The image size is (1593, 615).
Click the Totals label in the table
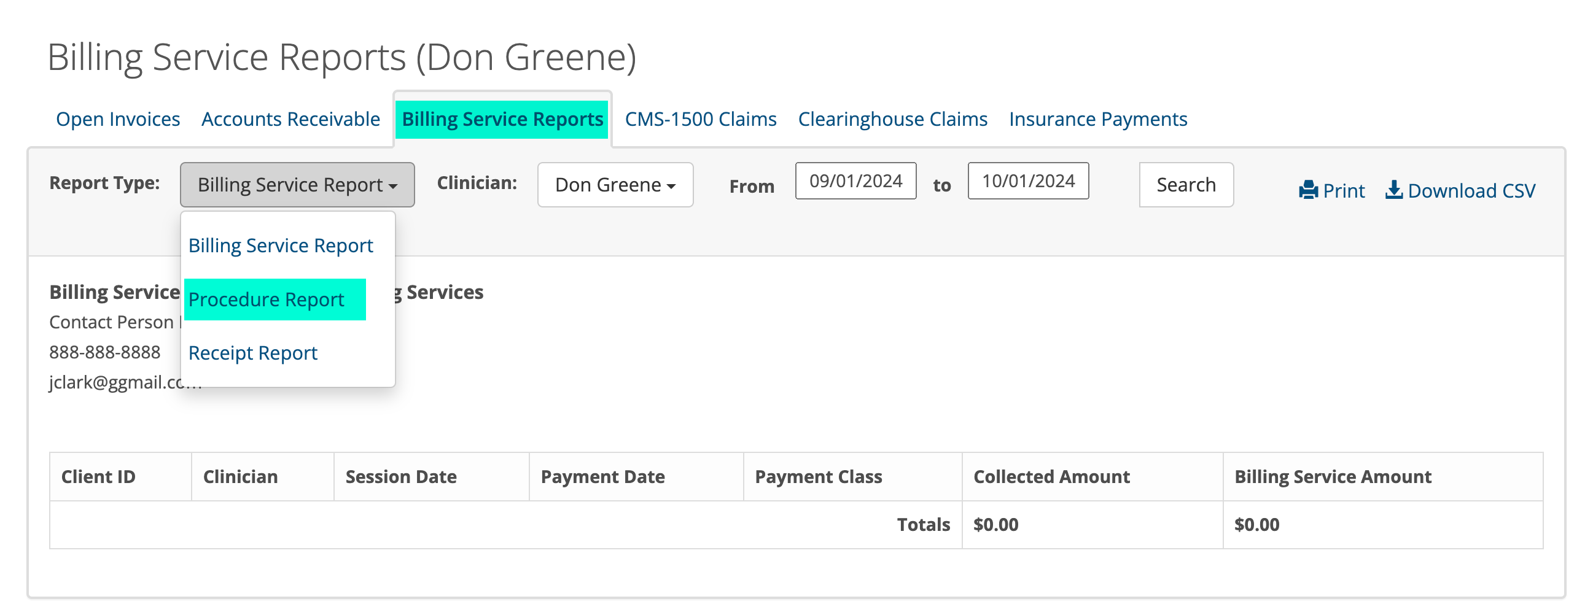click(x=923, y=525)
